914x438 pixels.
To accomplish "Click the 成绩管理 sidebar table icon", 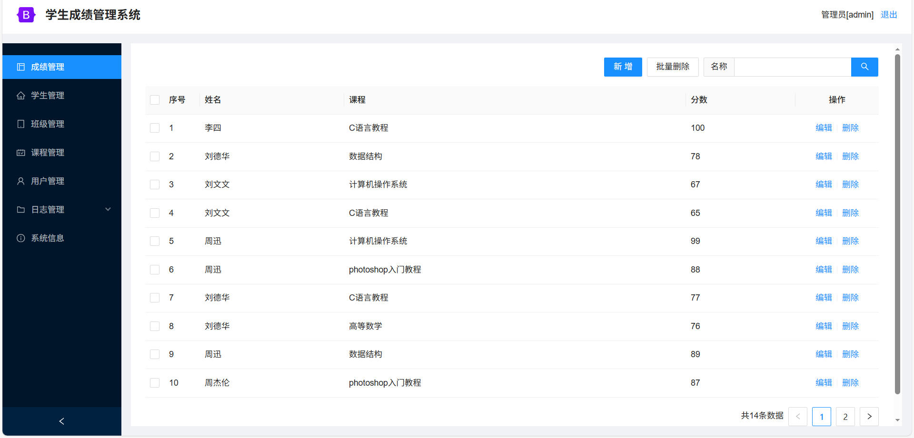I will 21,67.
